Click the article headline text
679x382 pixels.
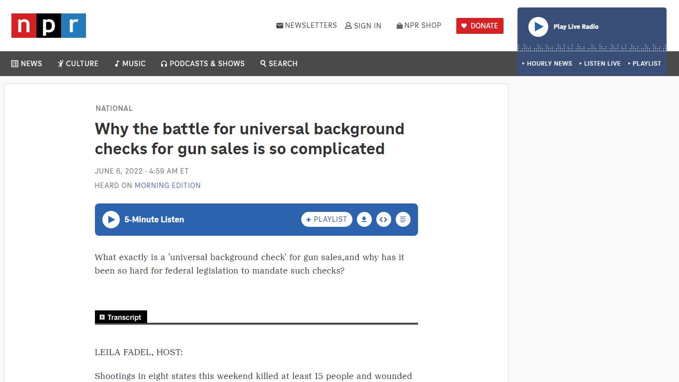250,139
